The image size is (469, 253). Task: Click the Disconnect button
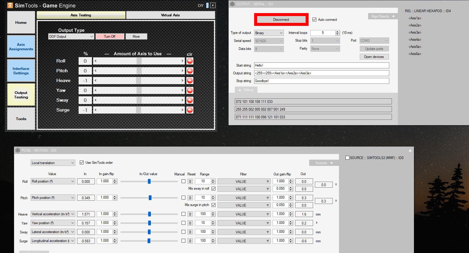click(x=281, y=20)
